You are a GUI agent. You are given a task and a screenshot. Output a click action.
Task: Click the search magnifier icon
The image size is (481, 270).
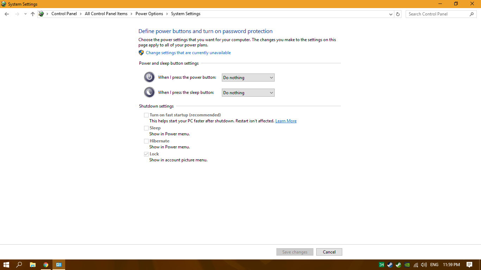[471, 14]
